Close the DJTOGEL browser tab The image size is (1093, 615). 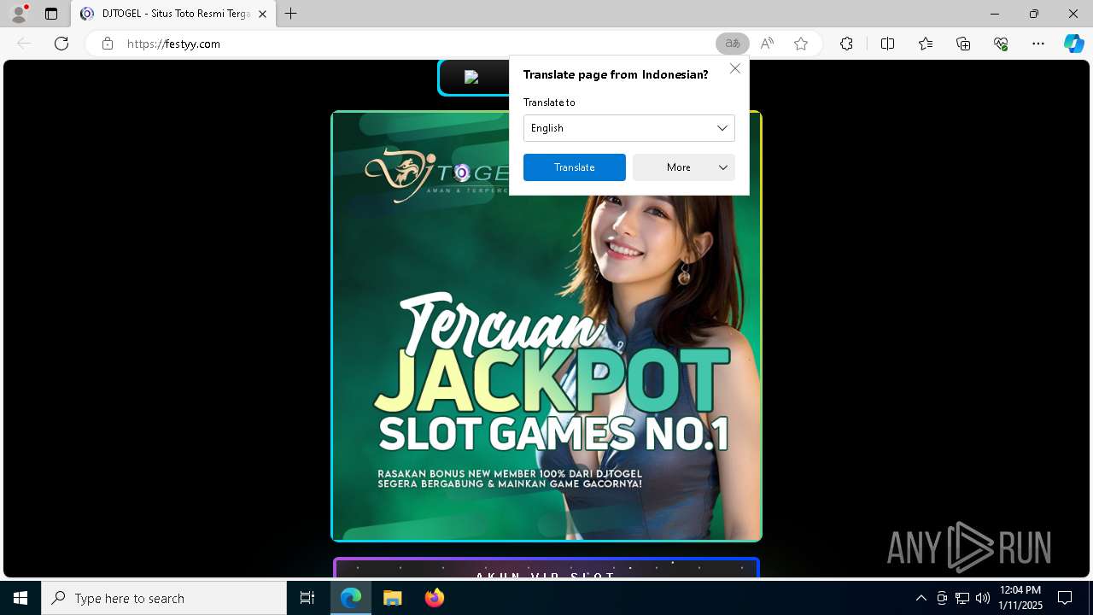(263, 15)
